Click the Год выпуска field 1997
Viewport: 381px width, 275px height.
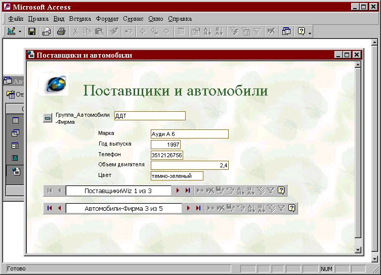point(166,145)
